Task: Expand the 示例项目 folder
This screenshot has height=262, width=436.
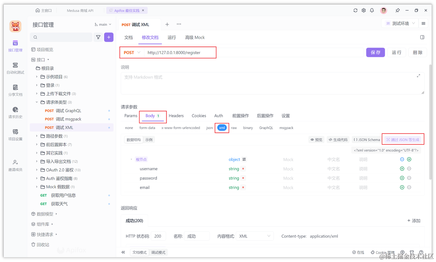Action: coord(37,77)
